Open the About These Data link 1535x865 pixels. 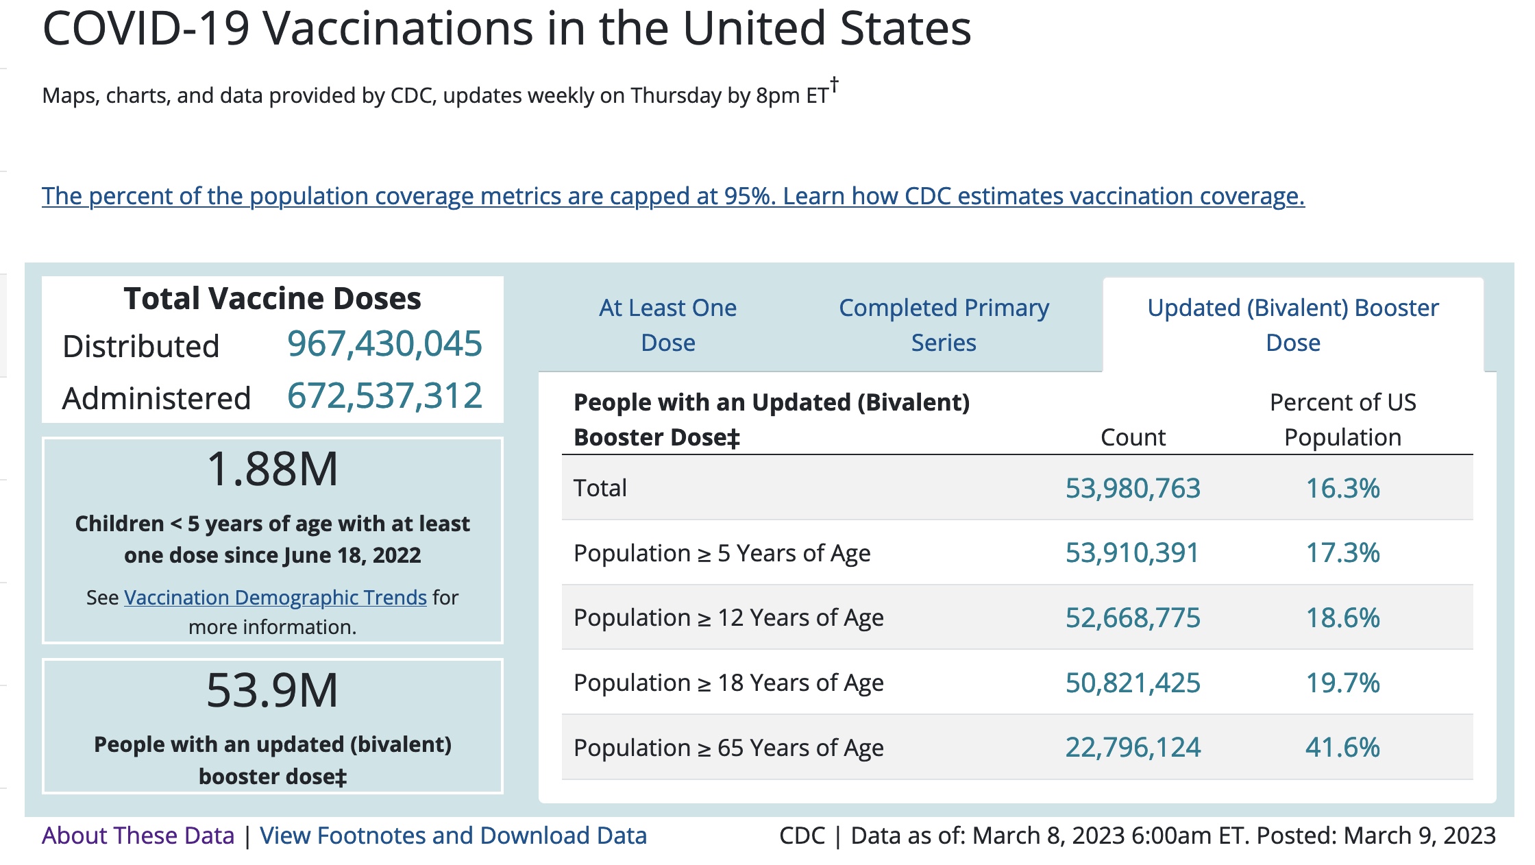[138, 836]
